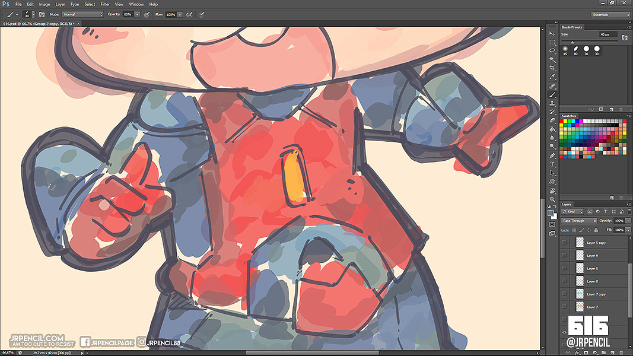The width and height of the screenshot is (633, 356).
Task: Select the Path Selection tool
Action: click(552, 173)
